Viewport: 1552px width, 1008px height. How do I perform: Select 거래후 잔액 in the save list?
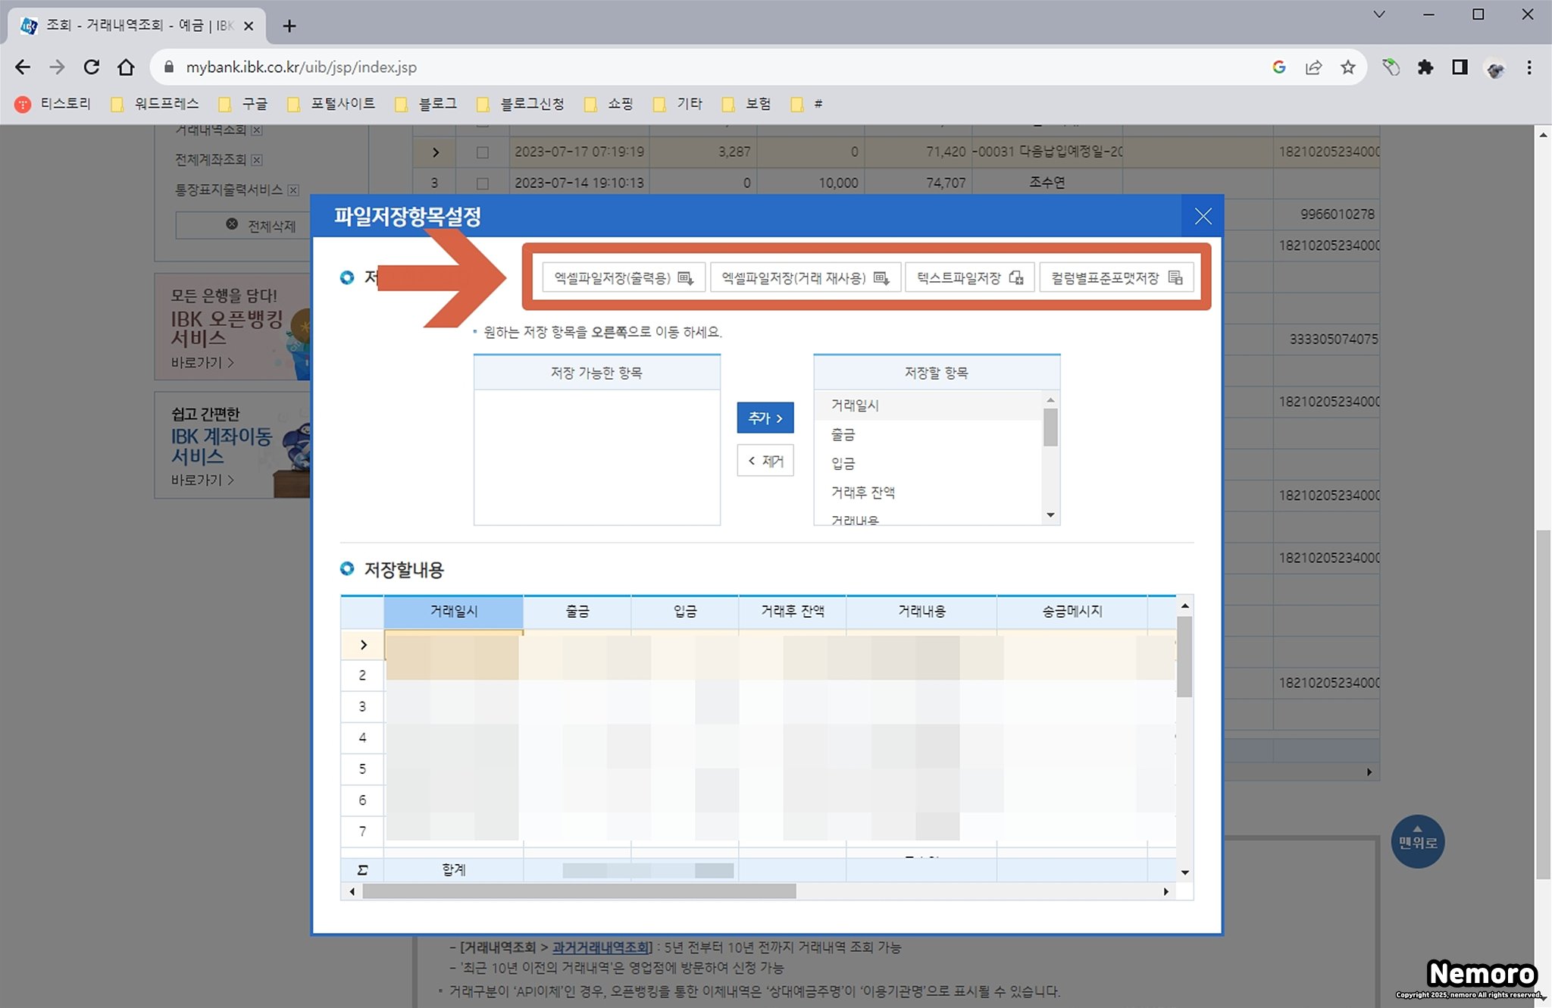(x=862, y=493)
